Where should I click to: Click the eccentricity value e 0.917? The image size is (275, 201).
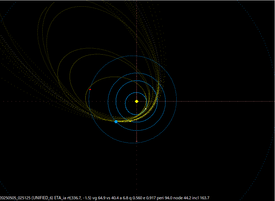pyautogui.click(x=149, y=198)
